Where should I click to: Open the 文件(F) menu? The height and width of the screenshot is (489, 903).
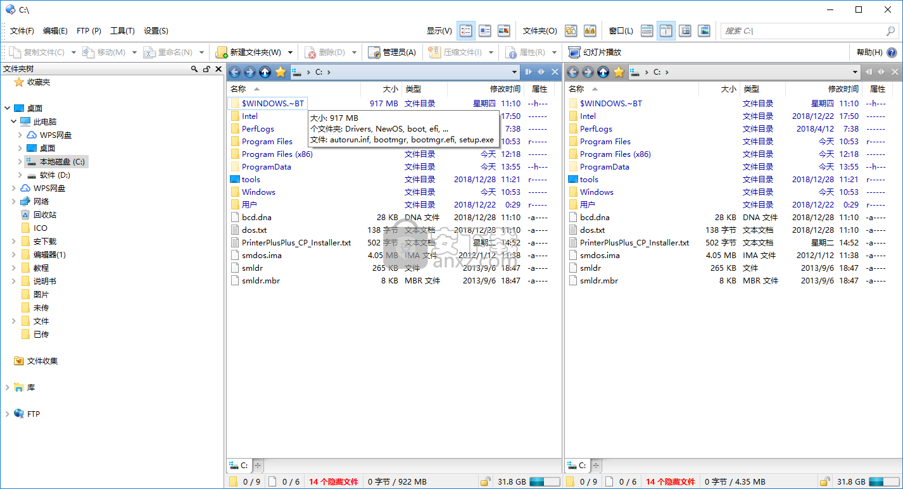22,30
